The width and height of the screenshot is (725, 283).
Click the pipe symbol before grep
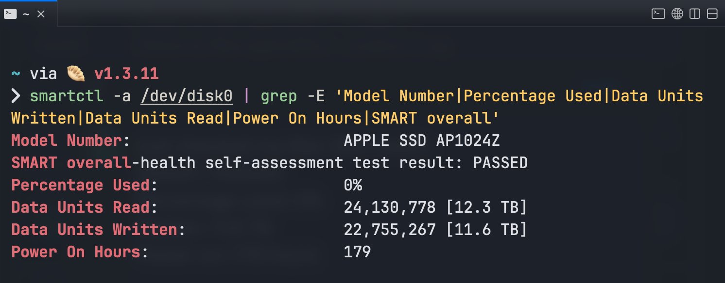click(x=247, y=96)
